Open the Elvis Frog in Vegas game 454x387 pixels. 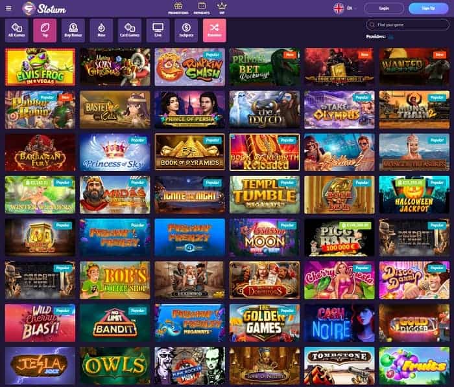click(x=40, y=67)
